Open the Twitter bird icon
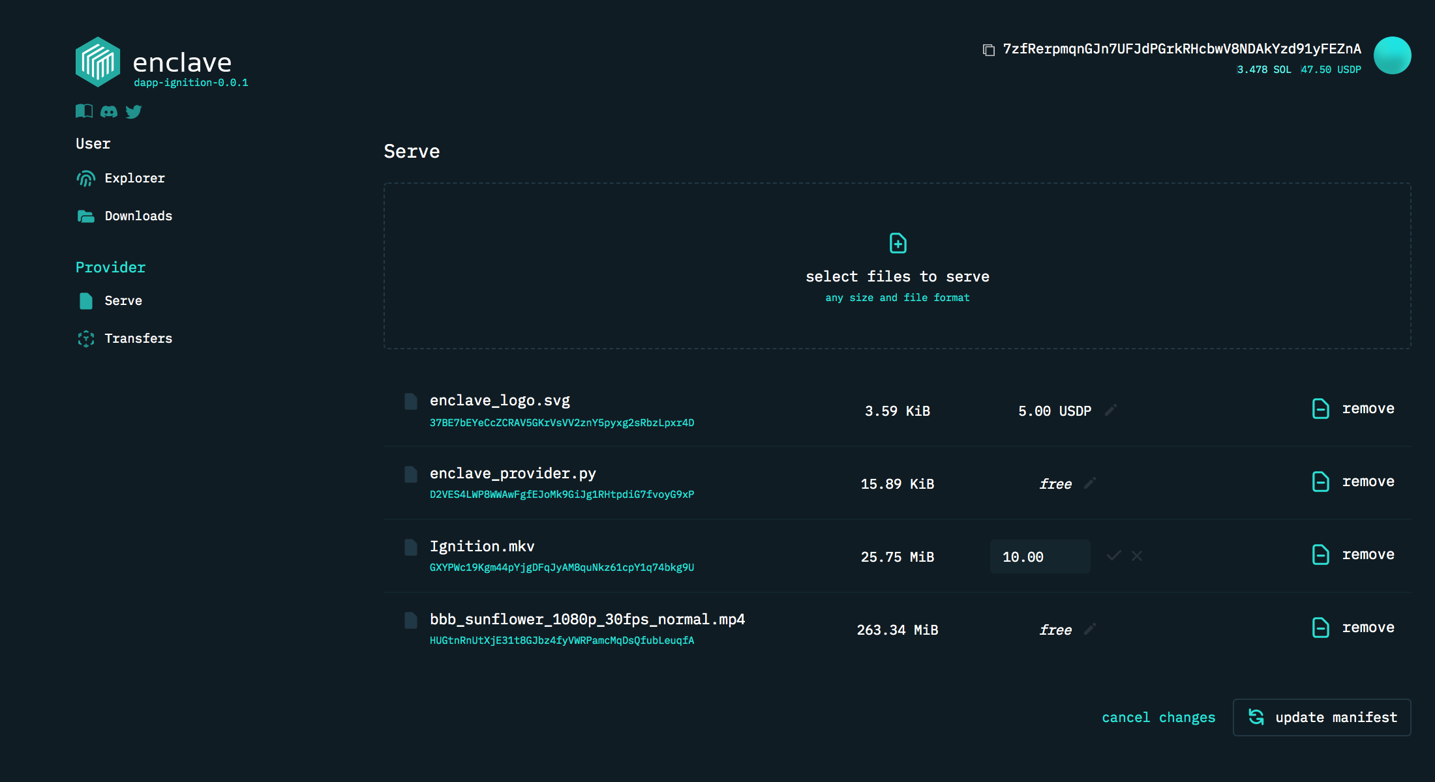Viewport: 1435px width, 782px height. pyautogui.click(x=134, y=111)
